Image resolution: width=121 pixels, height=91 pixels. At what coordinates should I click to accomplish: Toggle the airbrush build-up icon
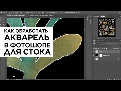click(47, 13)
